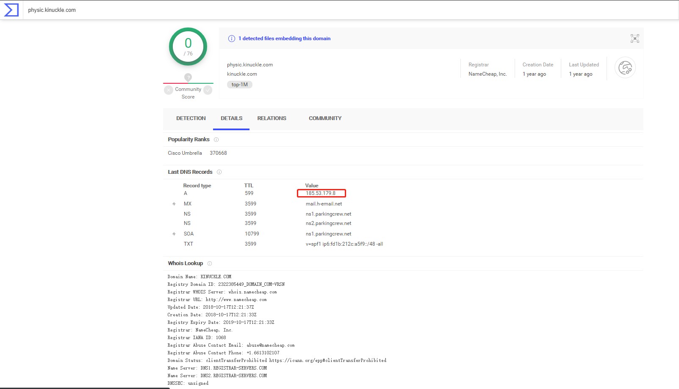Click the Creation Date 1 year ago value
This screenshot has height=389, width=679.
pyautogui.click(x=534, y=74)
